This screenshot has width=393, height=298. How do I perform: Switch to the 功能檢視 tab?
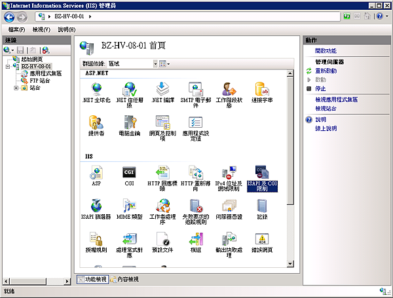92,279
